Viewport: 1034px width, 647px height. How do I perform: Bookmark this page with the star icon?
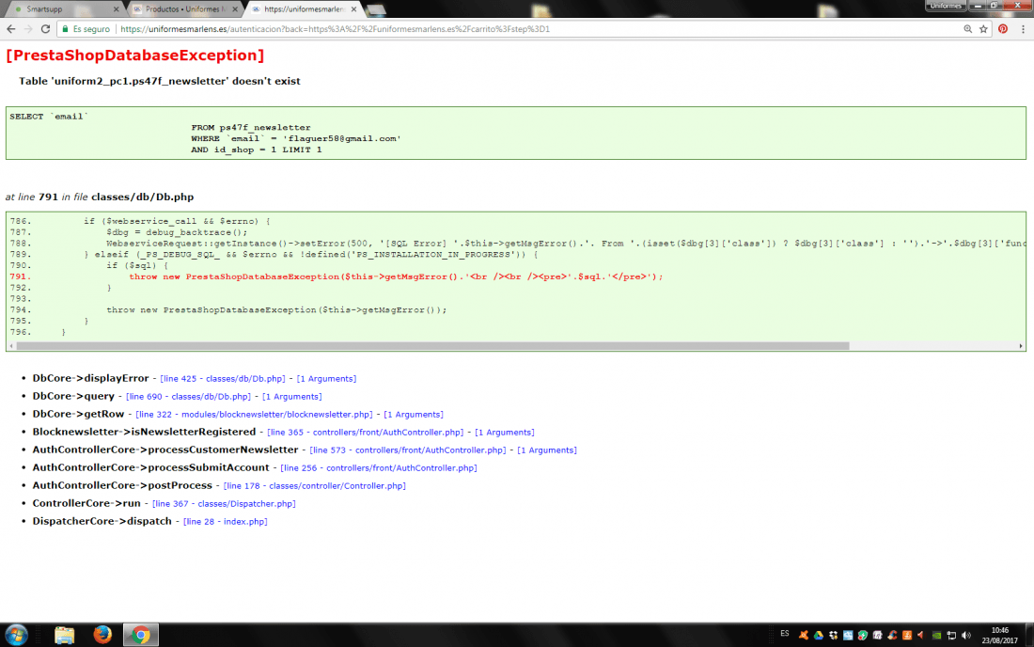(x=983, y=29)
